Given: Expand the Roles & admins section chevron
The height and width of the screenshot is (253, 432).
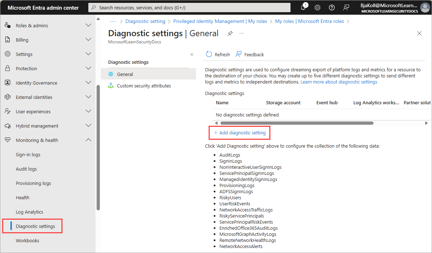Looking at the screenshot, I should pyautogui.click(x=88, y=25).
